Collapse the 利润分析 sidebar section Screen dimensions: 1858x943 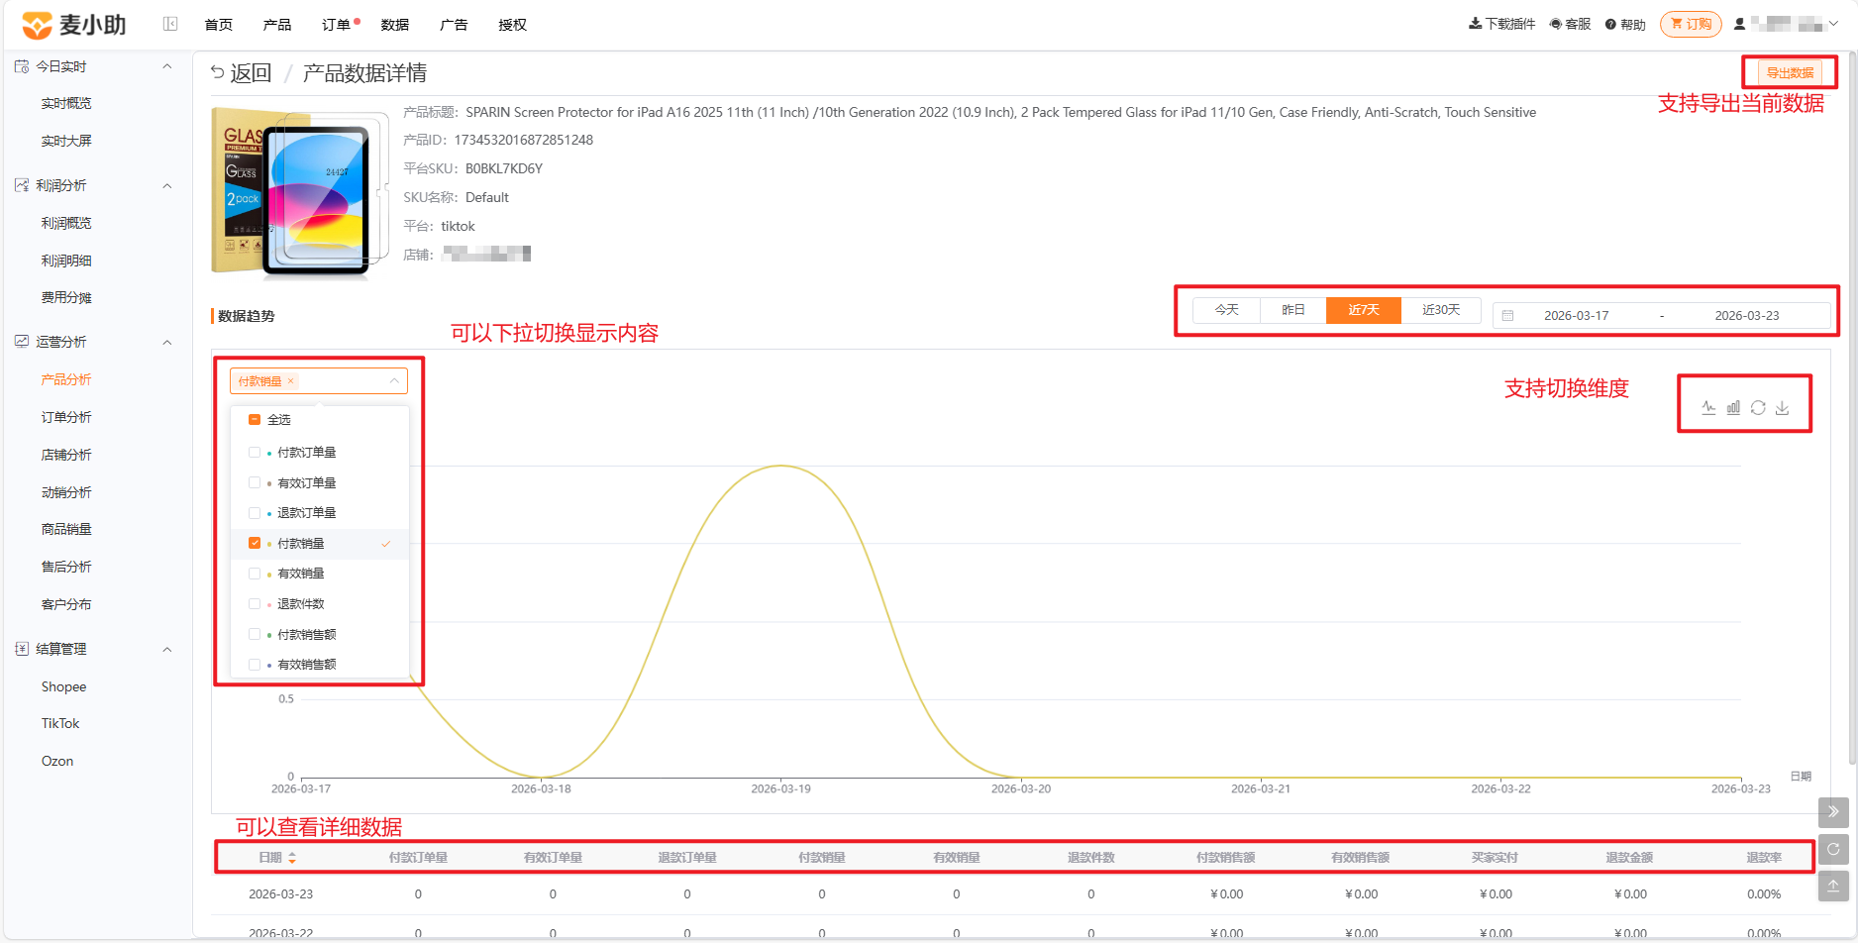click(x=167, y=186)
